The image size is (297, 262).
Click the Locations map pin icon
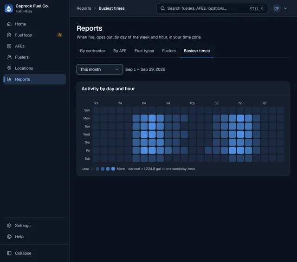[9, 68]
